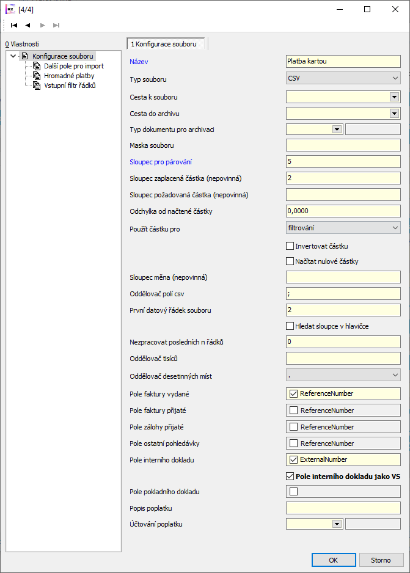Select Hromadné platby tree item
This screenshot has height=573, width=410.
[x=69, y=76]
